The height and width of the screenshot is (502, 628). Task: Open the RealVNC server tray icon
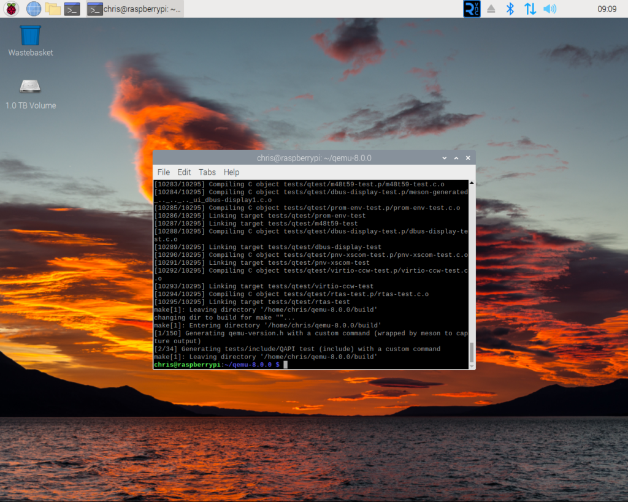pos(472,9)
